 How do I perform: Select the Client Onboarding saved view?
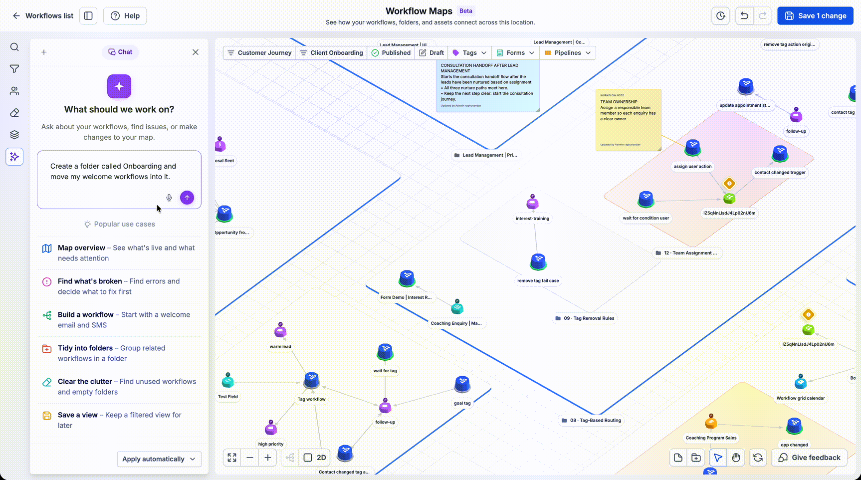tap(332, 53)
